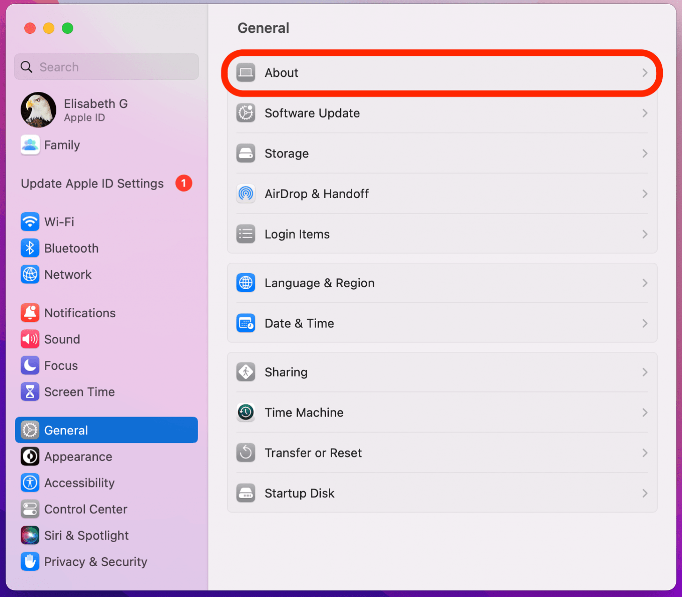The height and width of the screenshot is (597, 682).
Task: Expand the Language & Region chevron
Action: 645,283
